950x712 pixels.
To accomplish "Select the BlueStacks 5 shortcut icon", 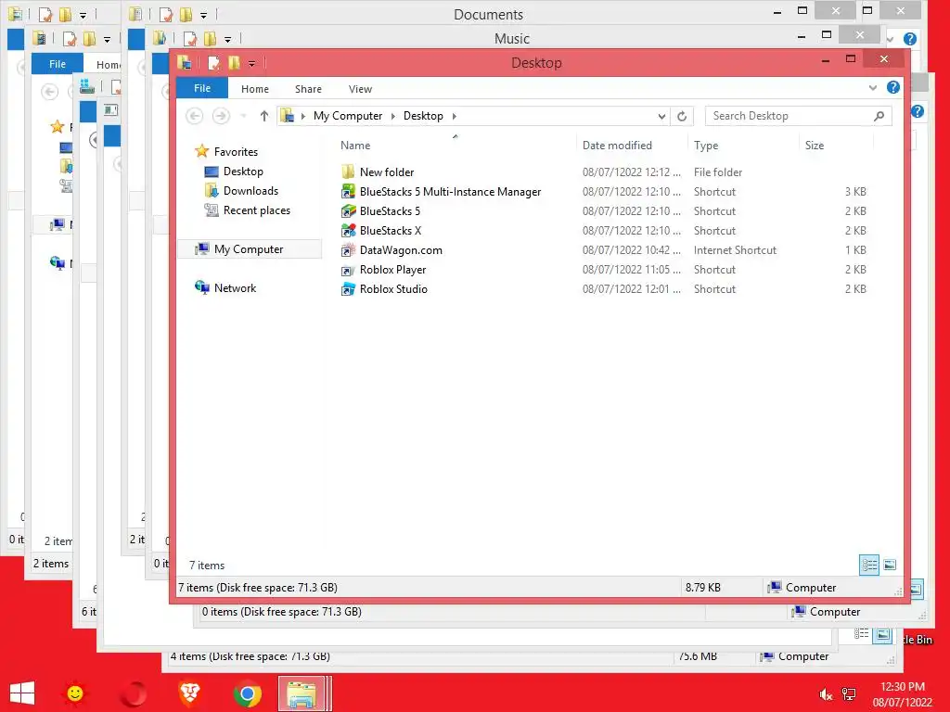I will click(x=348, y=210).
